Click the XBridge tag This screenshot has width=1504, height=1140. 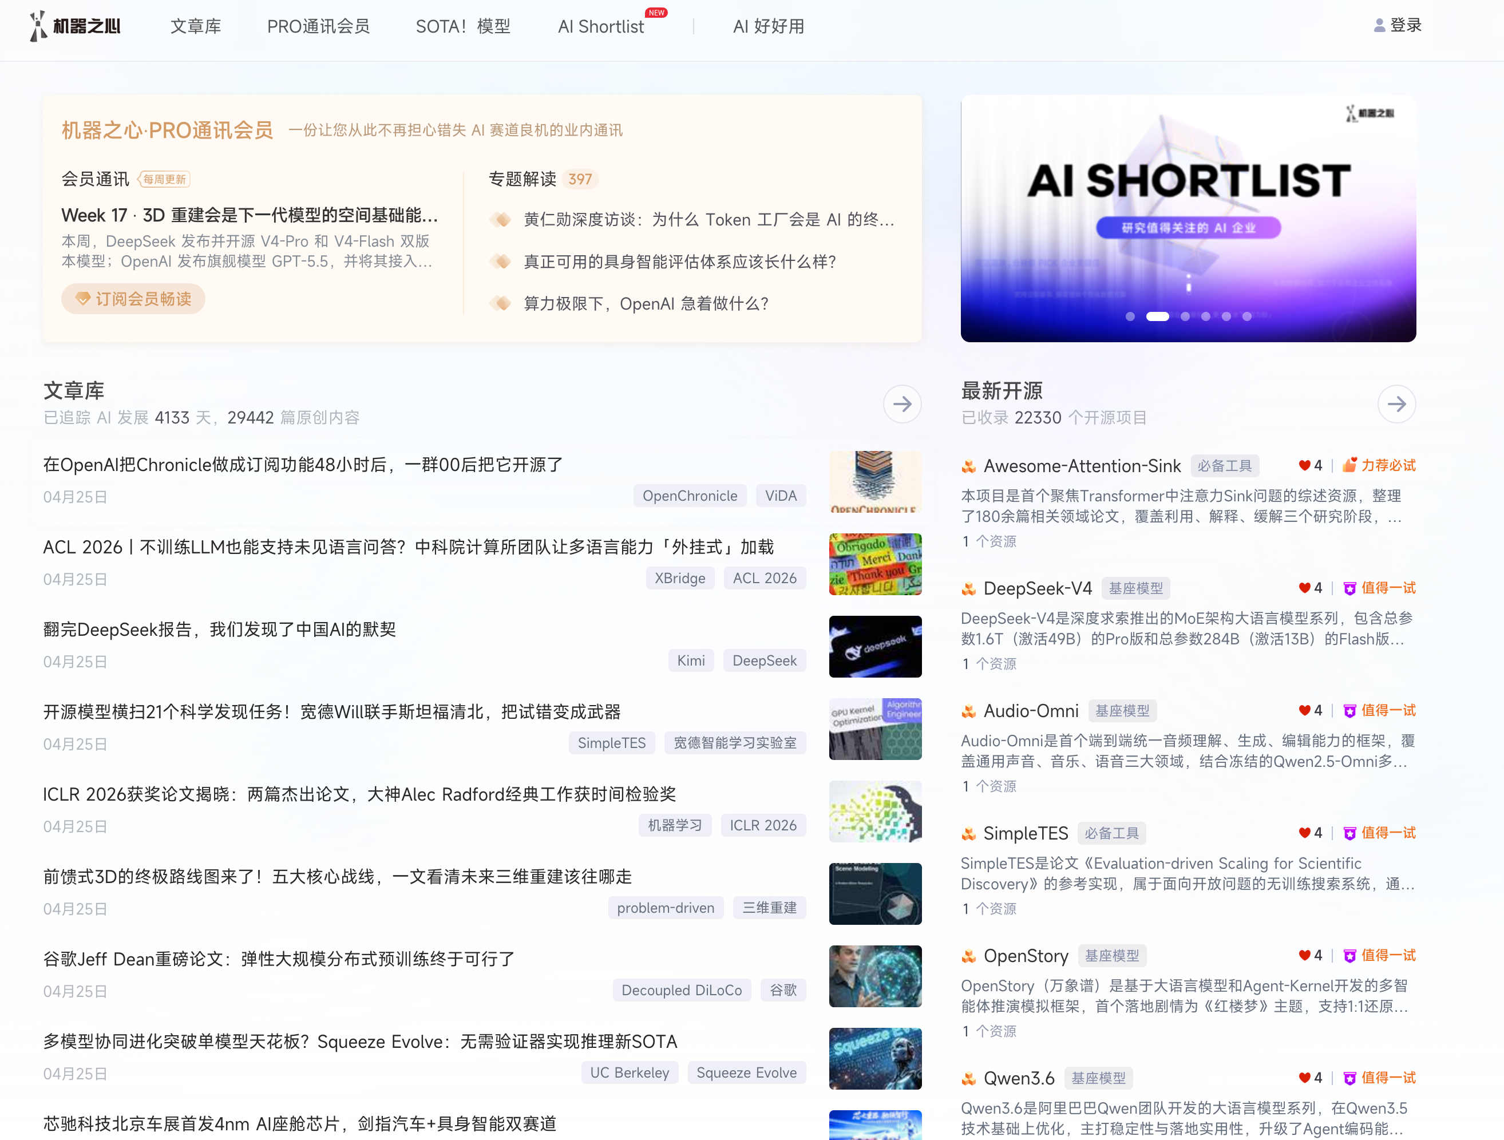click(x=680, y=578)
